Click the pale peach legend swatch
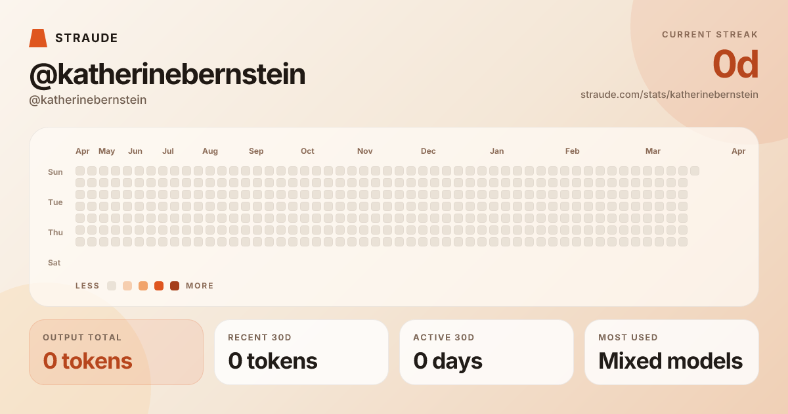This screenshot has width=788, height=414. pyautogui.click(x=127, y=286)
